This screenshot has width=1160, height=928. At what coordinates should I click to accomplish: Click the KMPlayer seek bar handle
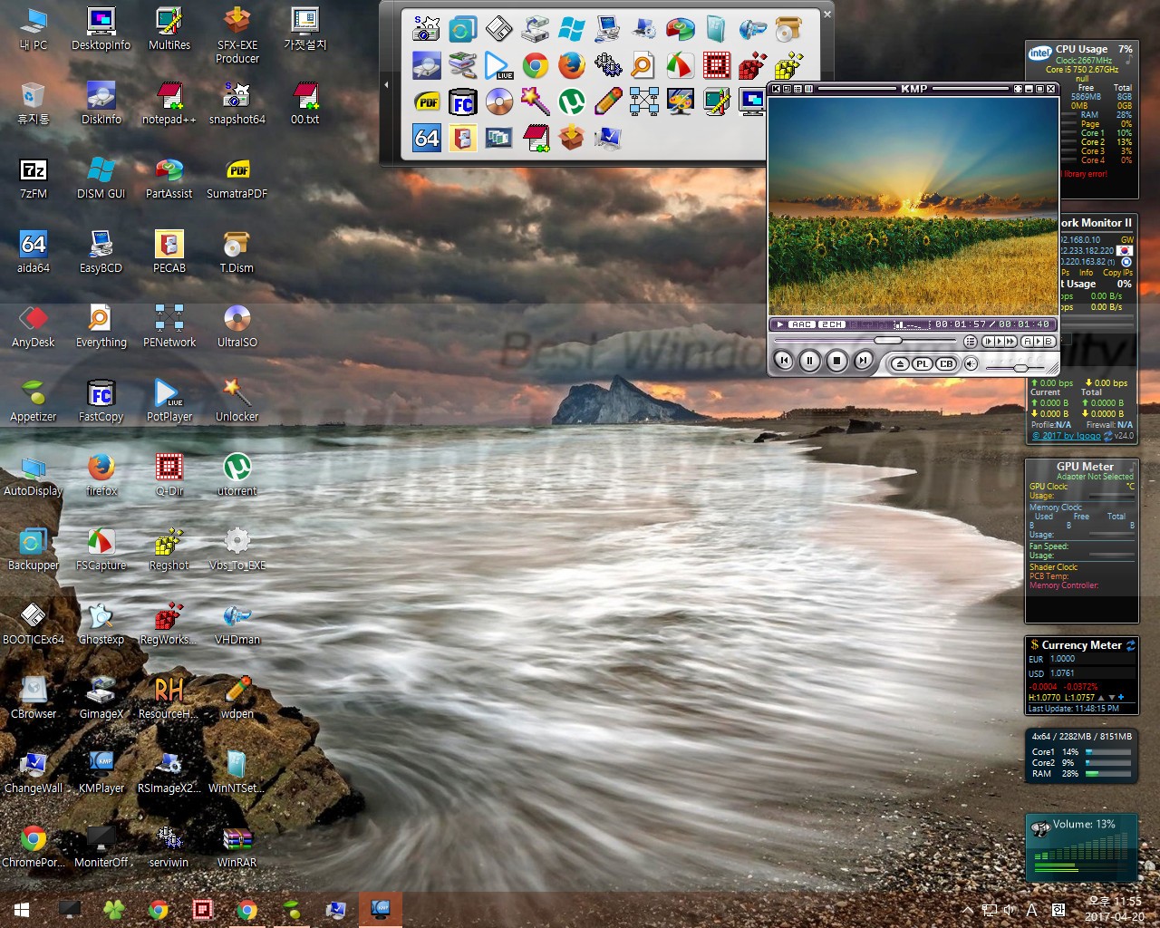click(887, 341)
